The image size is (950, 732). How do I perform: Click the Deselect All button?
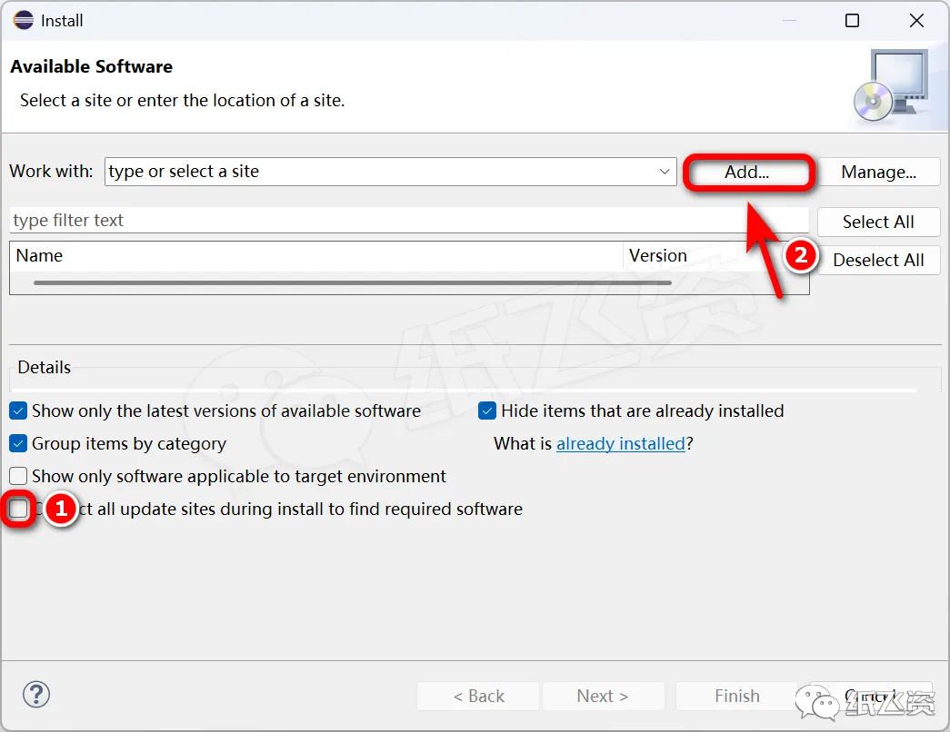point(878,260)
